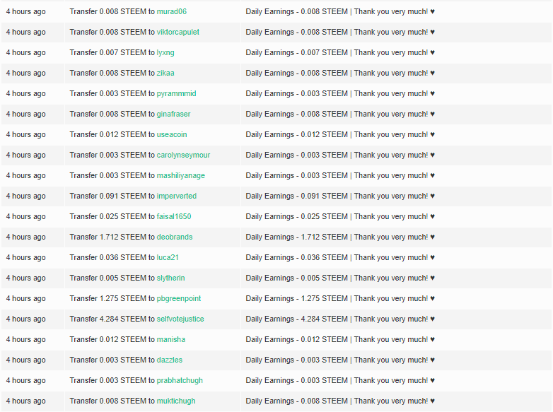Click '4 hours ago' in luca21 row
This screenshot has height=412, width=553.
pos(25,257)
